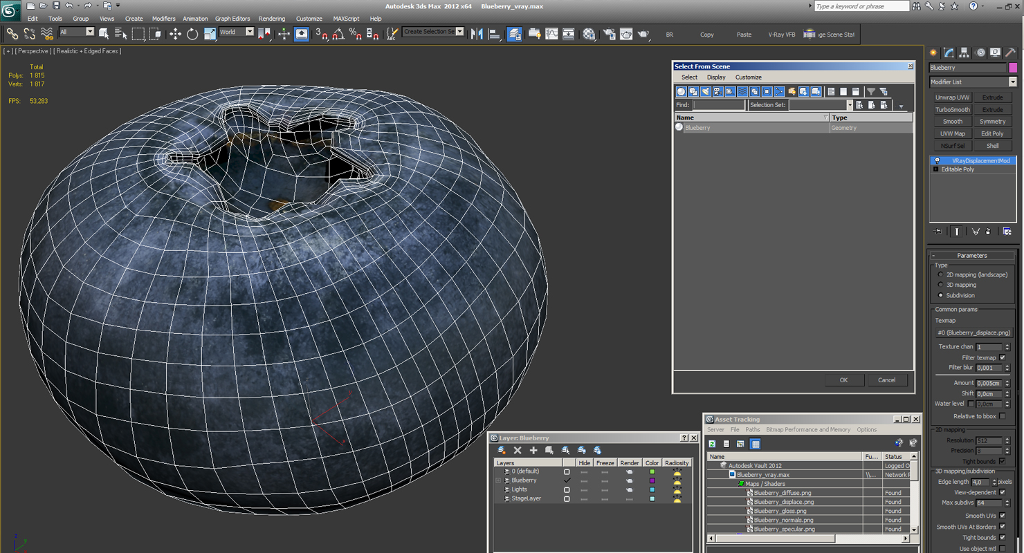Open the selection filter All dropdown

click(90, 32)
